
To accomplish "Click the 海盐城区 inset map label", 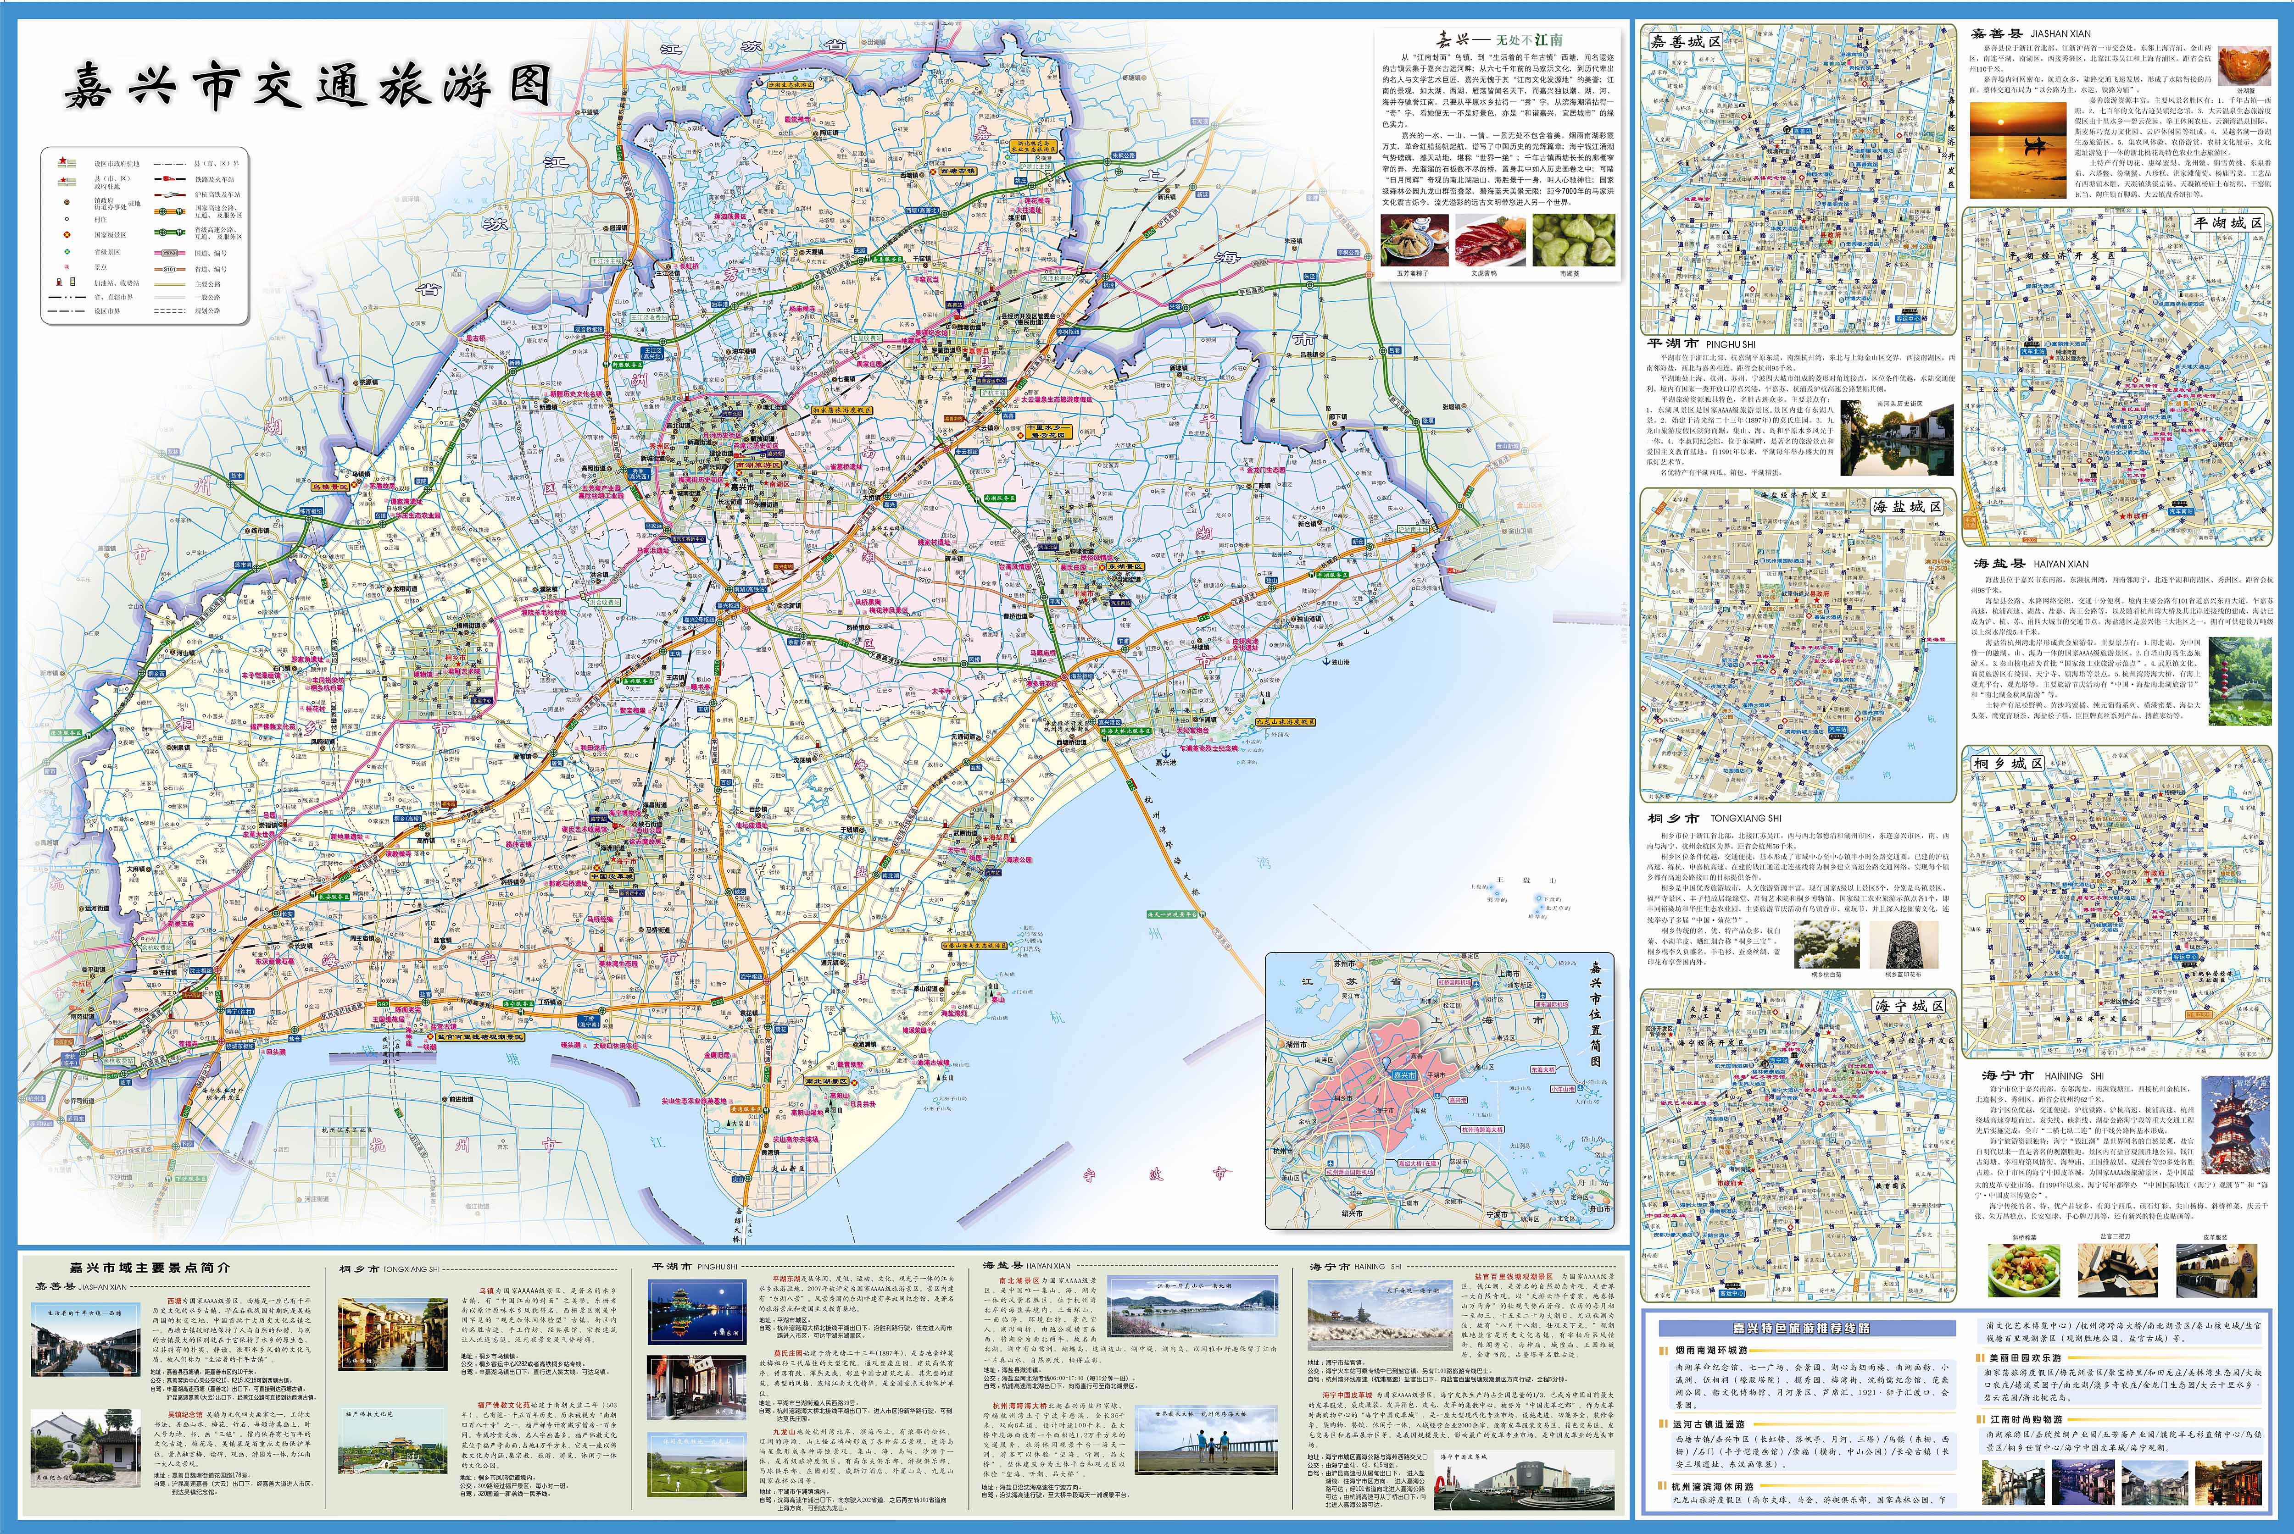I will coord(1906,506).
